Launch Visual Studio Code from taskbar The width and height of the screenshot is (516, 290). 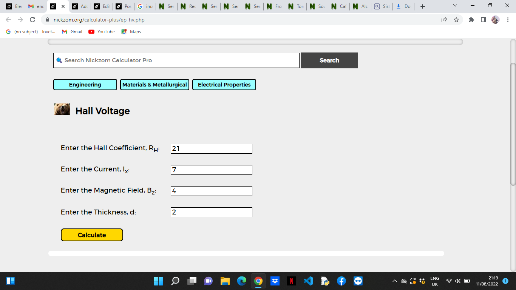[308, 281]
